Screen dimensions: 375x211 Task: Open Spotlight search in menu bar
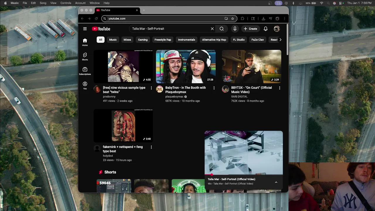[x=328, y=3]
